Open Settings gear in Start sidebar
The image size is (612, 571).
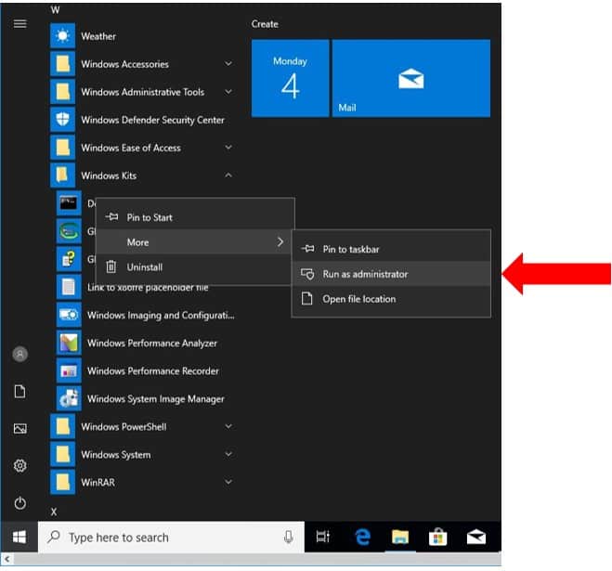click(x=20, y=466)
